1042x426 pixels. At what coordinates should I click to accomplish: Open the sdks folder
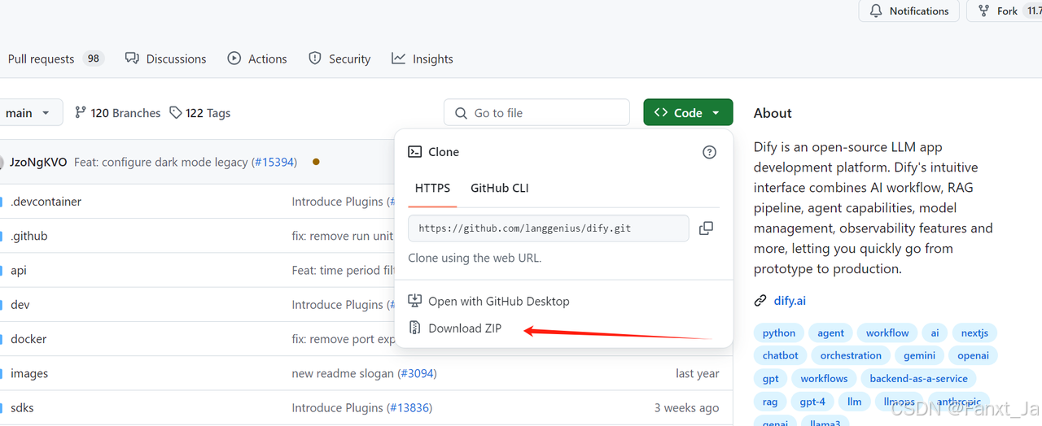tap(22, 408)
